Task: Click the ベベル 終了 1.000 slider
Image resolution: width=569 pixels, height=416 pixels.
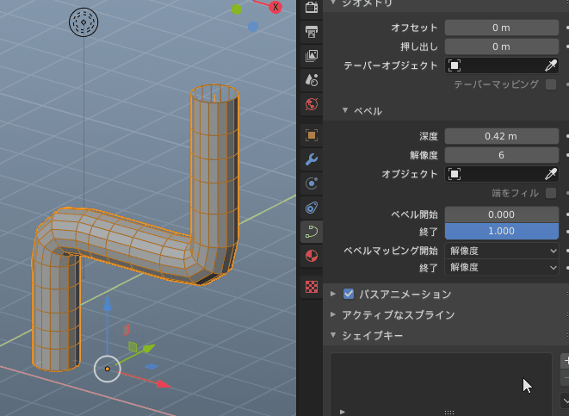Action: pyautogui.click(x=502, y=231)
